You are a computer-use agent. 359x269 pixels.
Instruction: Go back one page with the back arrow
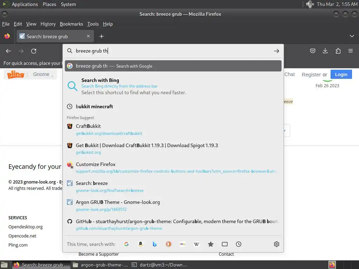coord(8,51)
